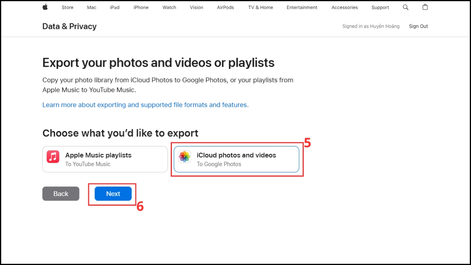
Task: Click the Copy your photo library paragraph
Action: point(168,85)
